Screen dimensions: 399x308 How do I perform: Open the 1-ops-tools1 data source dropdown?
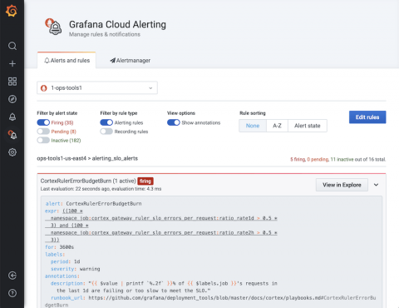pos(97,88)
